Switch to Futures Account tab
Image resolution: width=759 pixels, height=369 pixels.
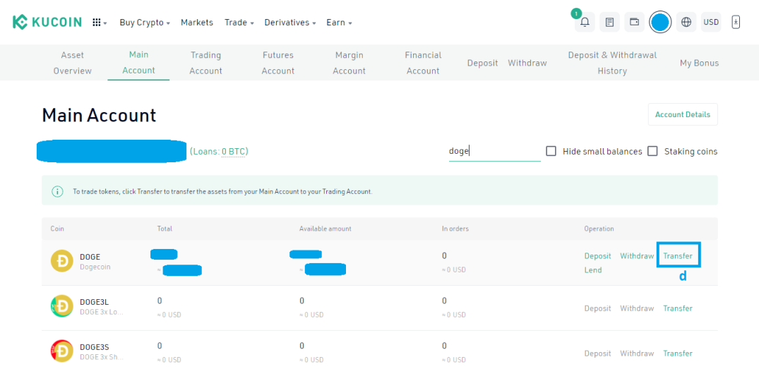pyautogui.click(x=278, y=63)
